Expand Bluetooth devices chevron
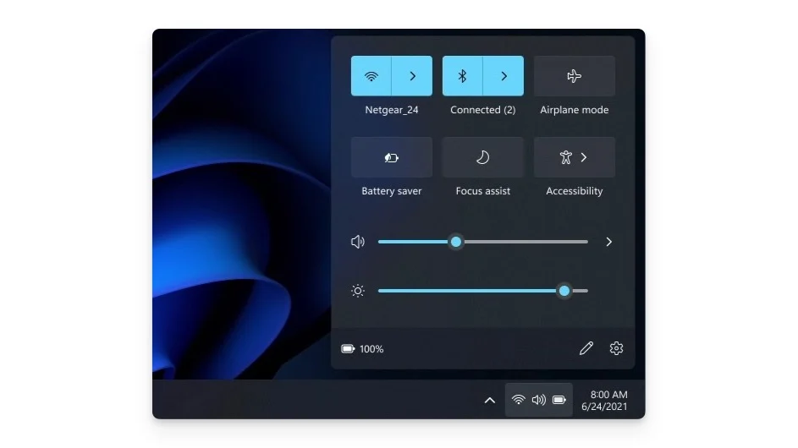798x448 pixels. [504, 76]
